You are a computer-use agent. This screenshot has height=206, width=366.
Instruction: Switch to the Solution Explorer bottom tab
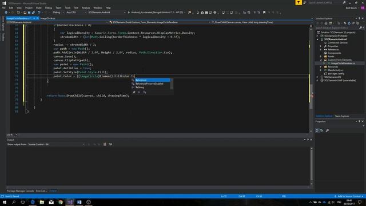pyautogui.click(x=324, y=116)
